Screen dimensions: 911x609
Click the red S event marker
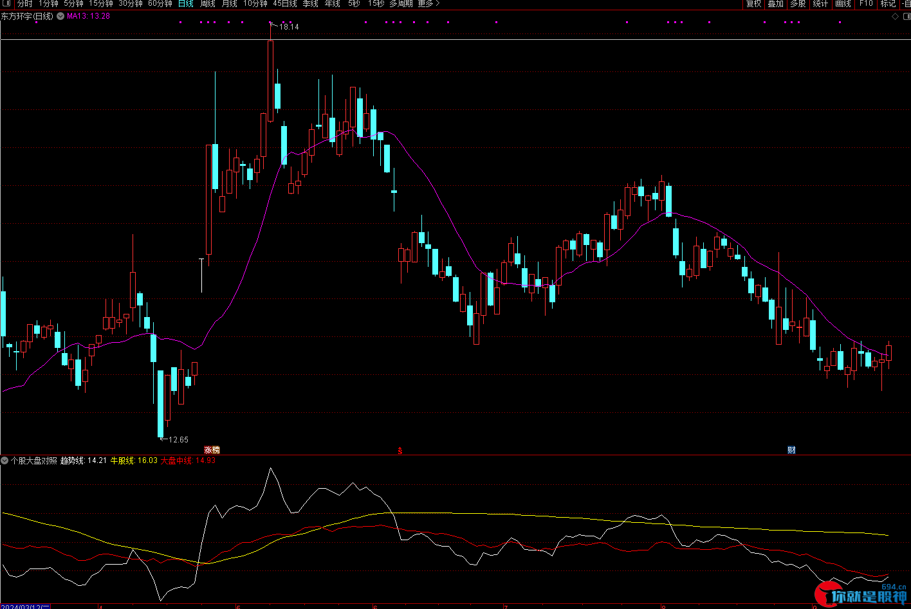coord(400,451)
